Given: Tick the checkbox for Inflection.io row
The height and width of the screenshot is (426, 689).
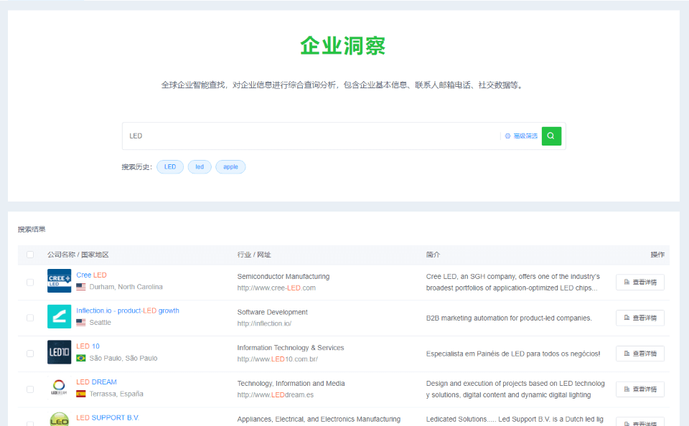Looking at the screenshot, I should click(30, 318).
